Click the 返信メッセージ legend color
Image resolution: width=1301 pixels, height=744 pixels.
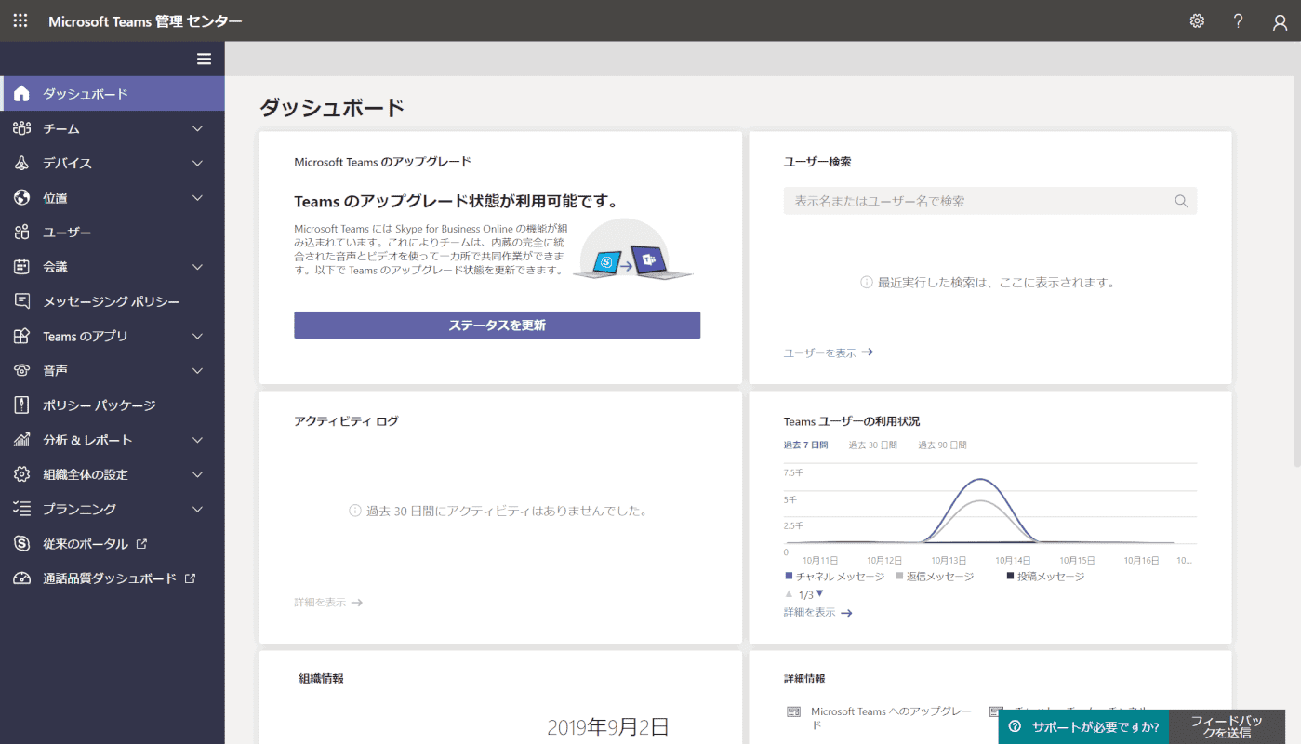point(899,577)
